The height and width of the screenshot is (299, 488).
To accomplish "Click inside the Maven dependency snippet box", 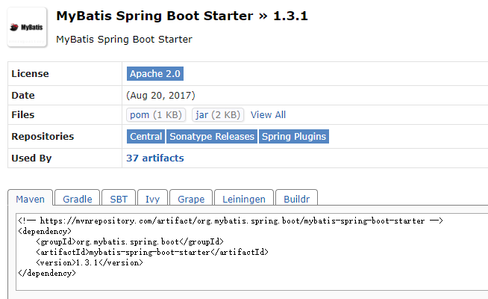I will (251, 252).
